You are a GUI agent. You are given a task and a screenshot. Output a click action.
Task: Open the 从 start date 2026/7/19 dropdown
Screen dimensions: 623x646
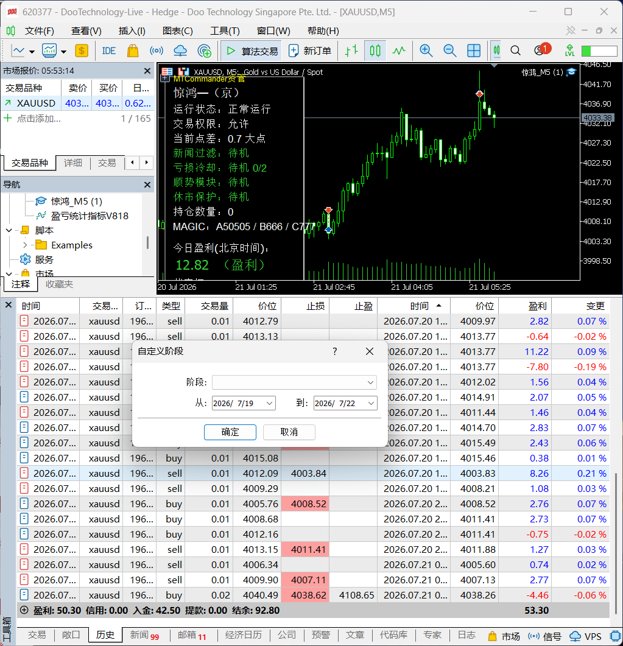(x=269, y=403)
